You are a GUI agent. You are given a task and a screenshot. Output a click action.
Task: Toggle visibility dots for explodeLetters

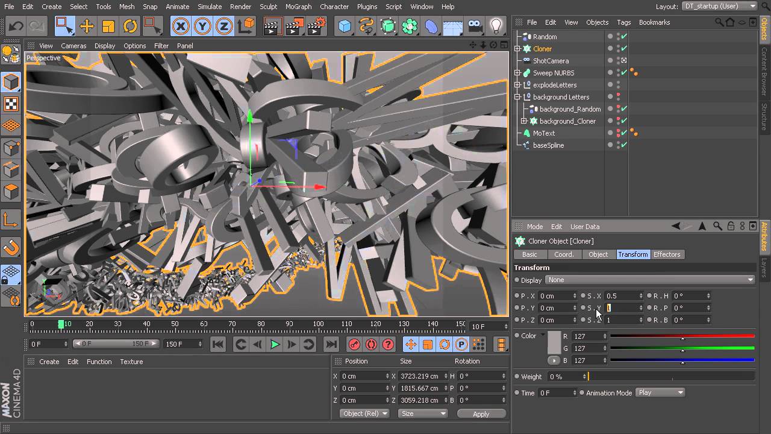[618, 85]
